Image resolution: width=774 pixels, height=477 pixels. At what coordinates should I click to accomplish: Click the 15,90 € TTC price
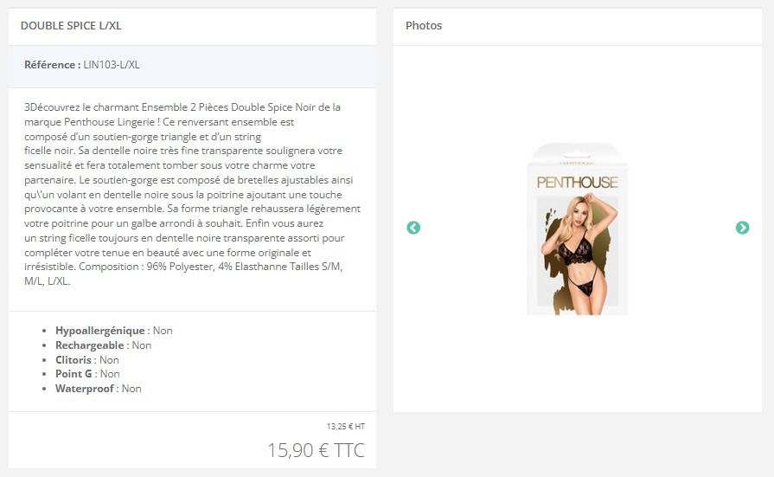[316, 450]
